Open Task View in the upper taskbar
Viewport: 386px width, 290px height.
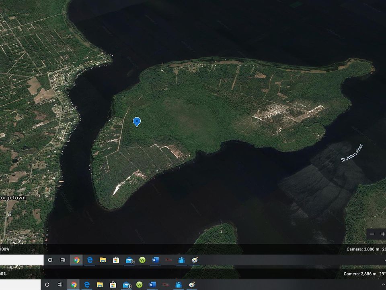(x=63, y=260)
